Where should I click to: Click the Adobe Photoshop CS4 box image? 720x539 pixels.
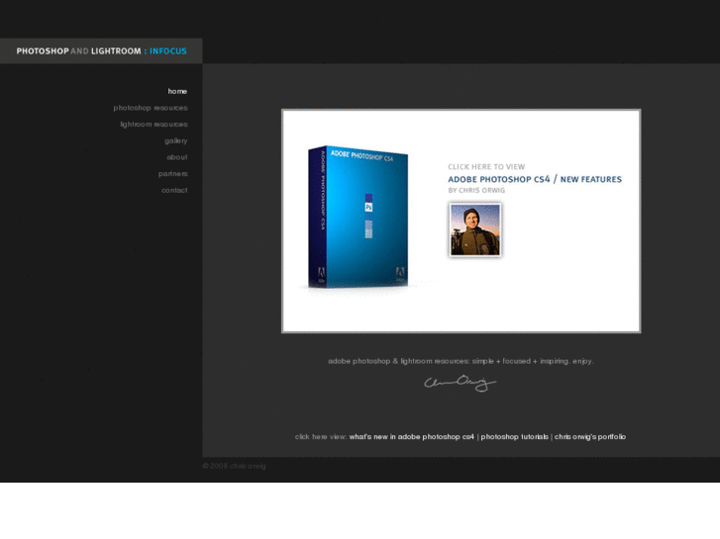pos(359,217)
